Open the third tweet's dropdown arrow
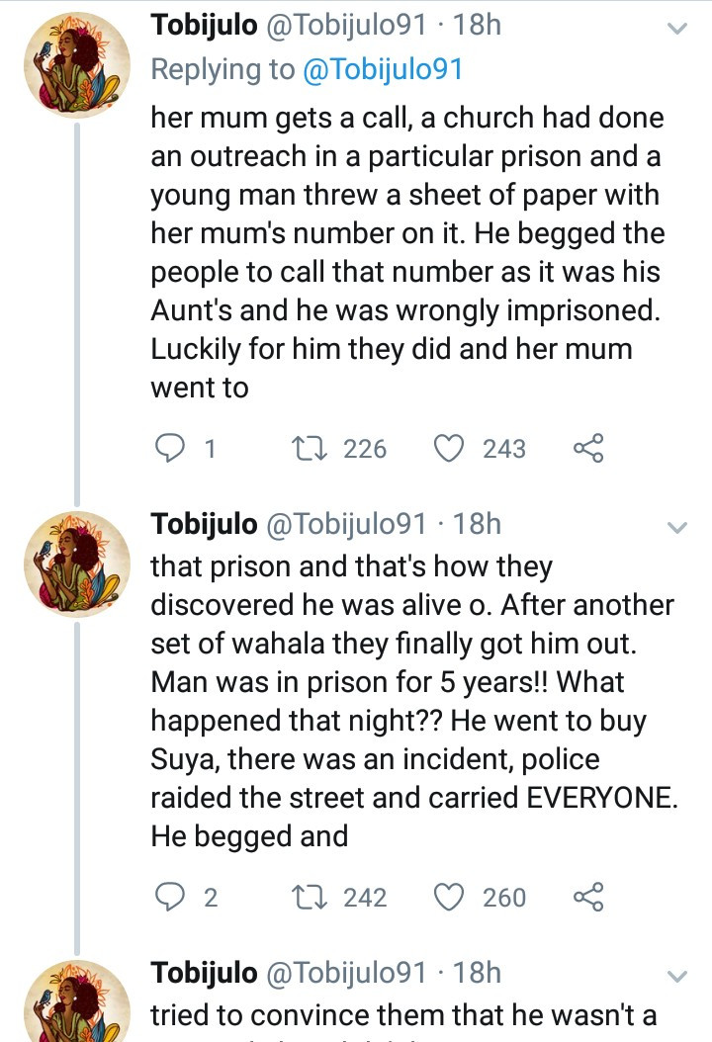The image size is (712, 1042). [677, 977]
